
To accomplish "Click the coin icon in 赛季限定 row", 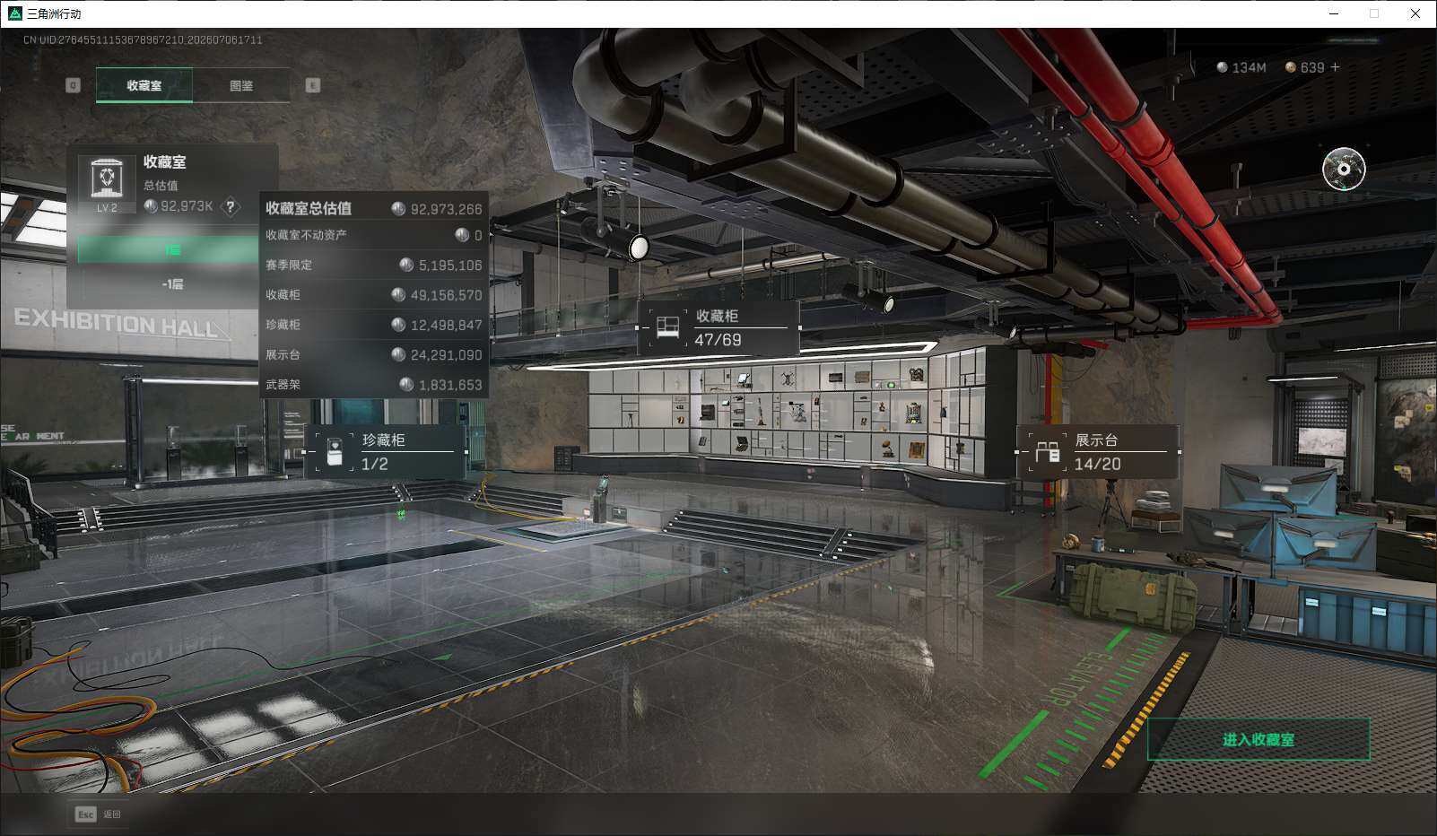I will tap(406, 265).
